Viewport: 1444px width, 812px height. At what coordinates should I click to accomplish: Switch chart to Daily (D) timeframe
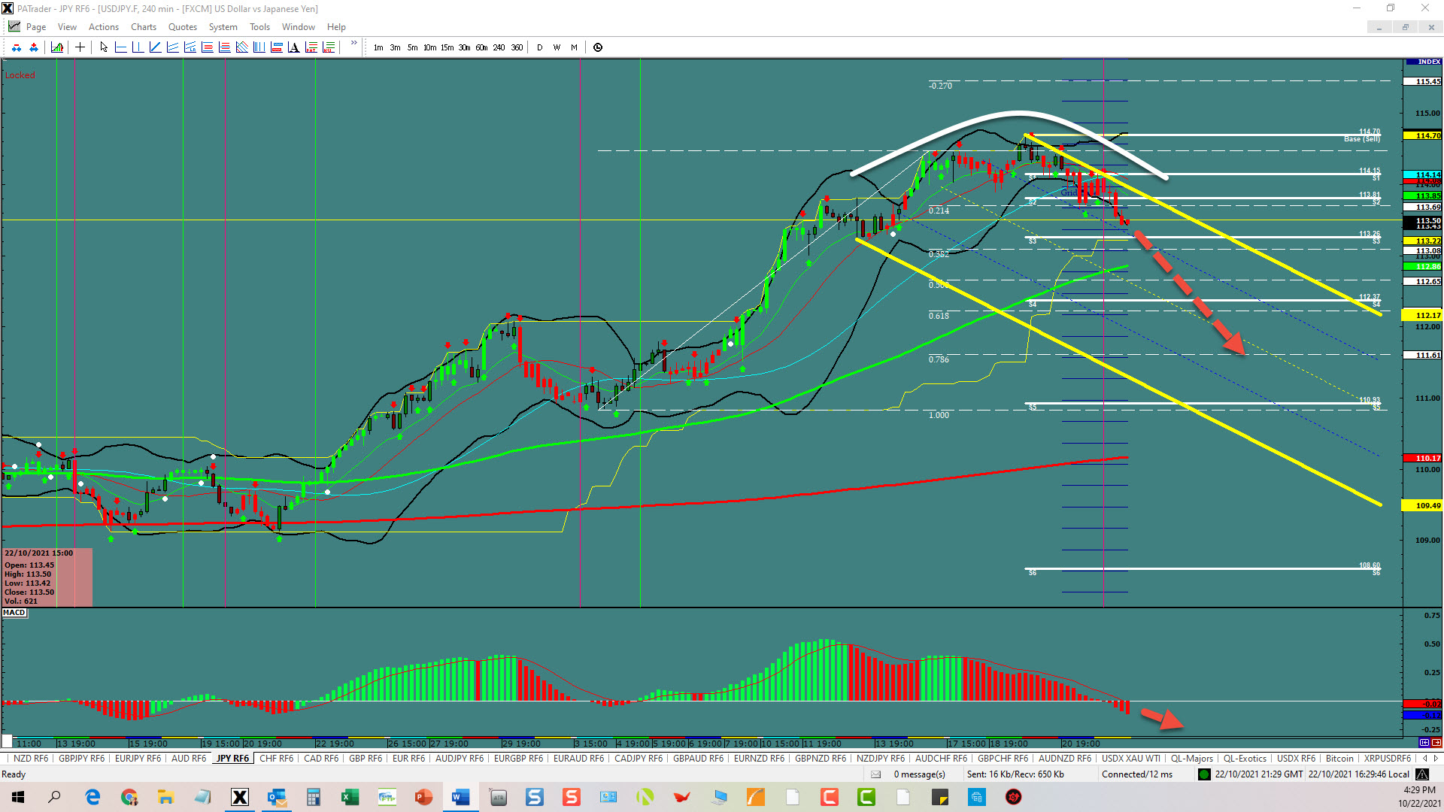click(539, 47)
